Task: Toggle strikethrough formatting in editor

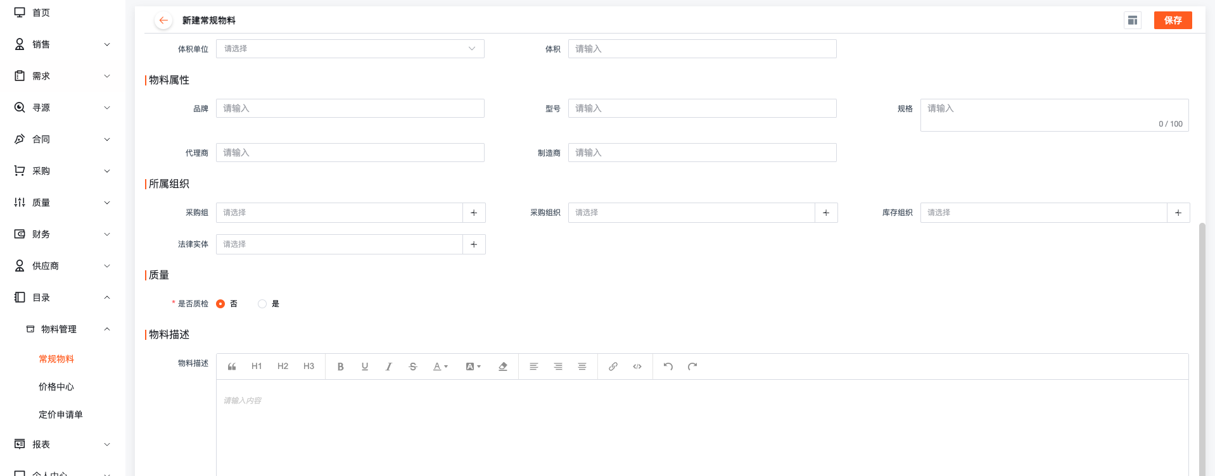Action: (x=413, y=366)
